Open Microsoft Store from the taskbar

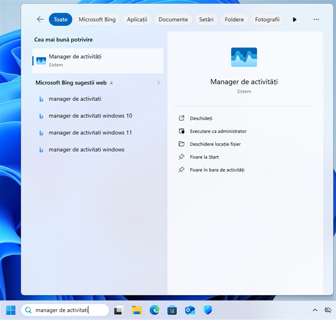pyautogui.click(x=172, y=310)
